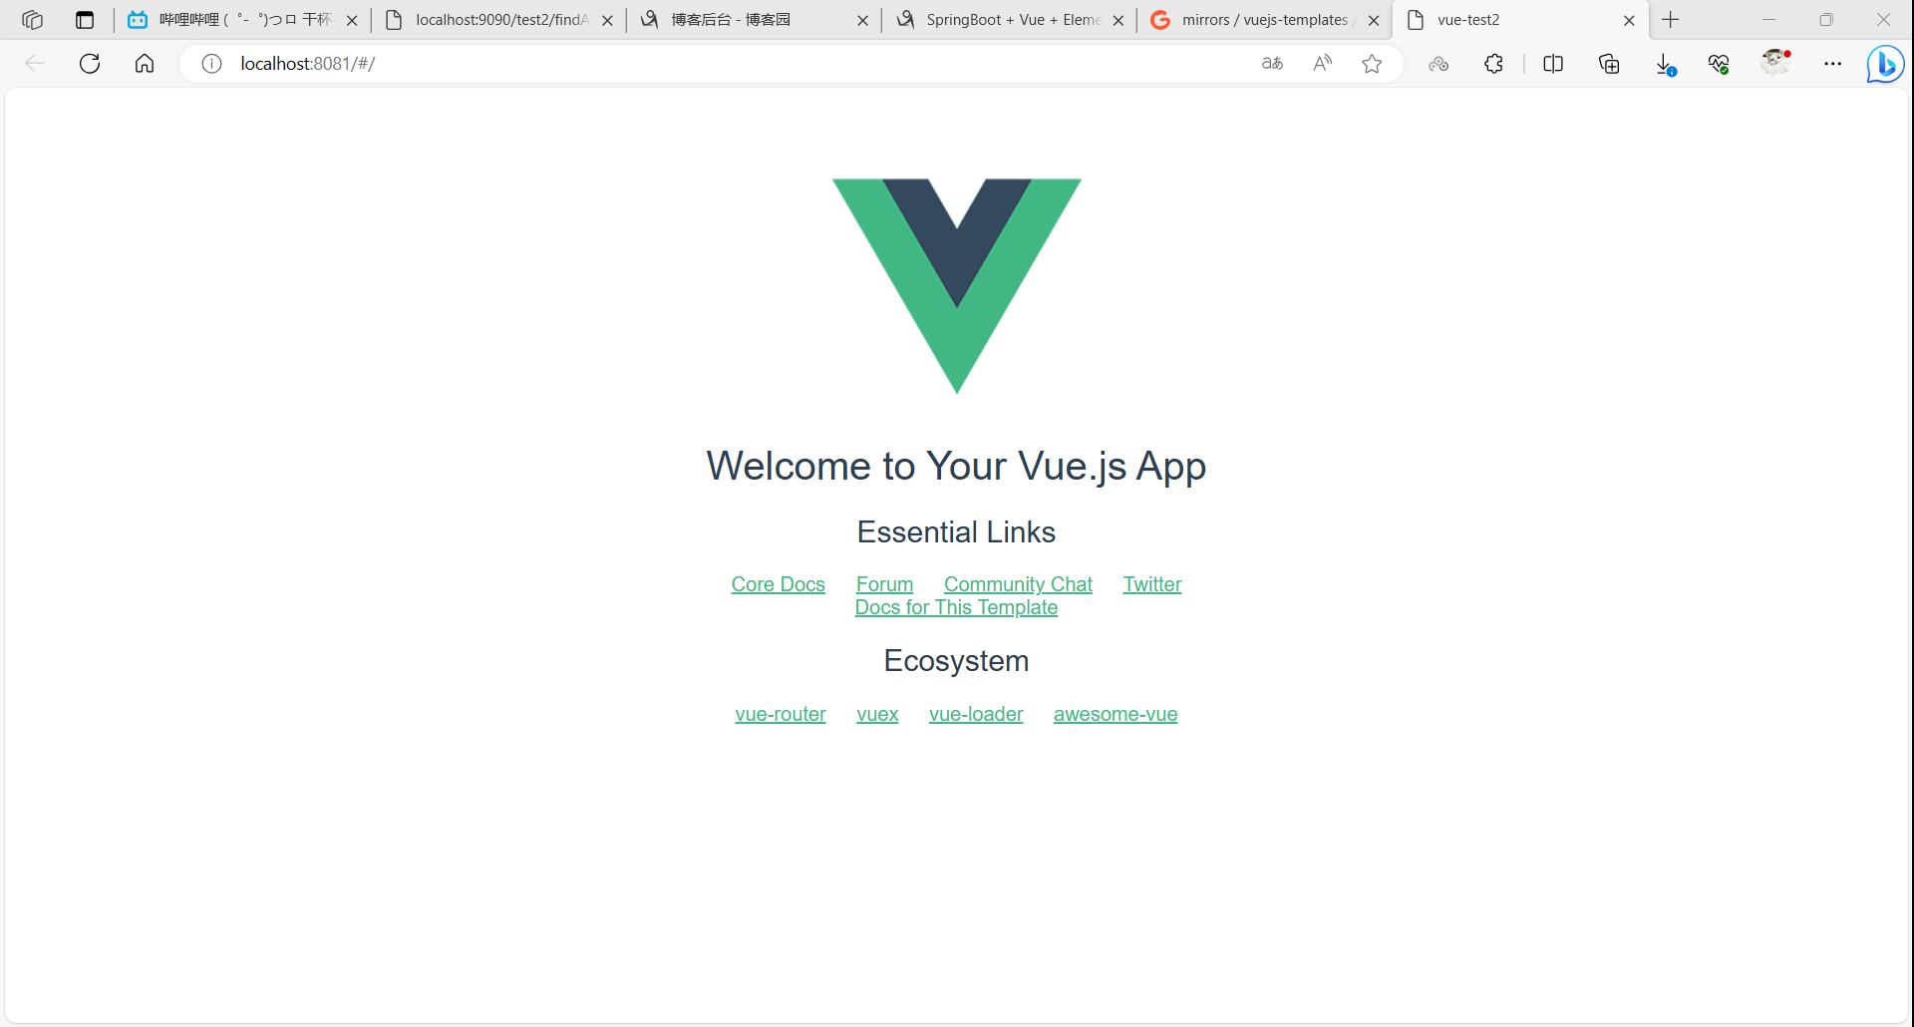Follow the vue-router link

[781, 714]
